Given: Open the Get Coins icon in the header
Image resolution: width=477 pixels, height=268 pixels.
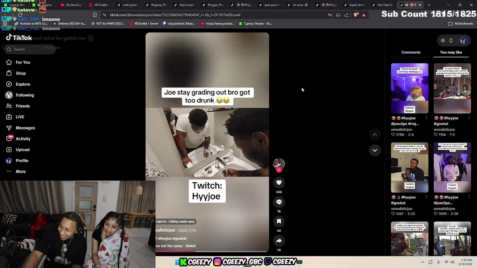Looking at the screenshot, I should (443, 41).
